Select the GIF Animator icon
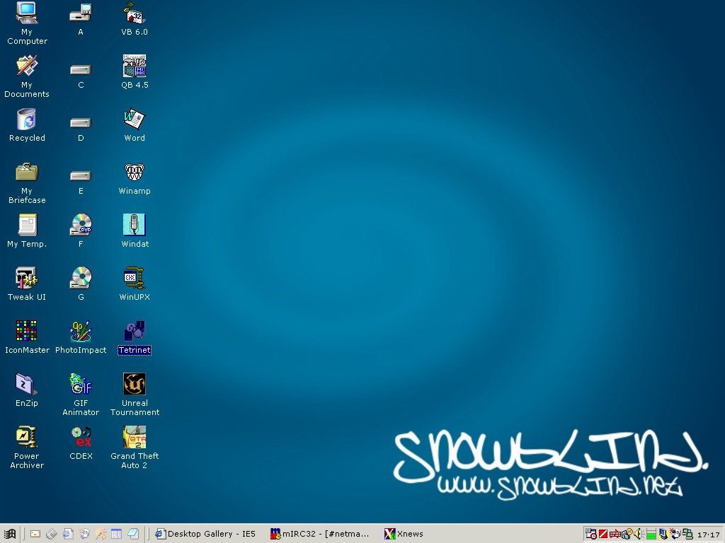This screenshot has width=725, height=543. (x=81, y=385)
